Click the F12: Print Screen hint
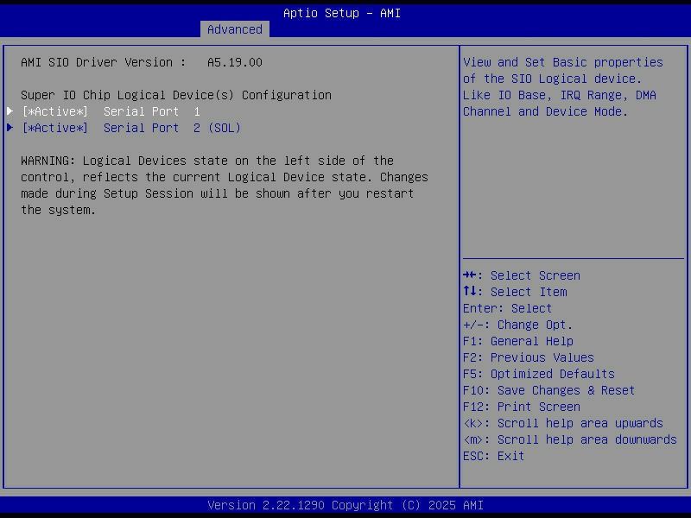 [x=522, y=407]
